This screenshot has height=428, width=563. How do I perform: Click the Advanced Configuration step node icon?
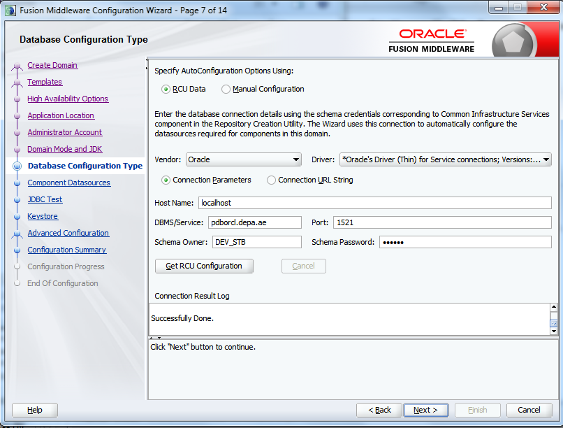17,234
